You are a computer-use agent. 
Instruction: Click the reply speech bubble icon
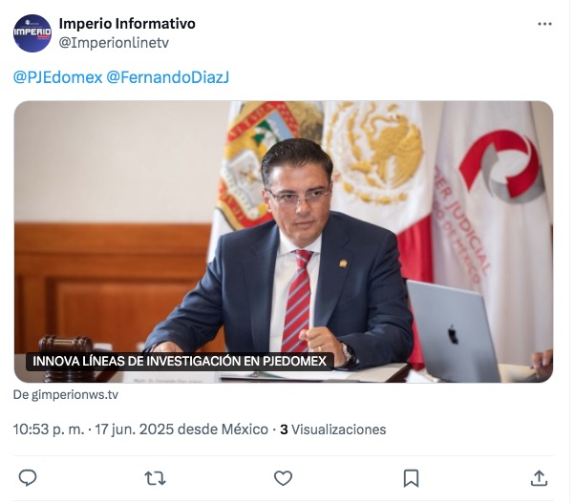[x=28, y=478]
